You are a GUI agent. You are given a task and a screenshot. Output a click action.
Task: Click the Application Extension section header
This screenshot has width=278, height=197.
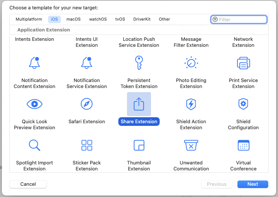pos(44,30)
